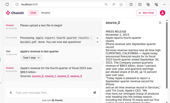
Task: Click the Built with Chainlit footer link
Action: tap(52, 100)
